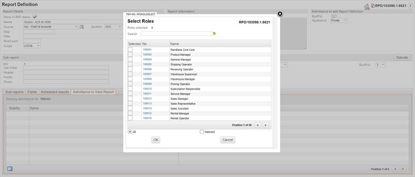Open the Scope LOCAL dropdown
This screenshot has width=415, height=177.
pos(32,46)
